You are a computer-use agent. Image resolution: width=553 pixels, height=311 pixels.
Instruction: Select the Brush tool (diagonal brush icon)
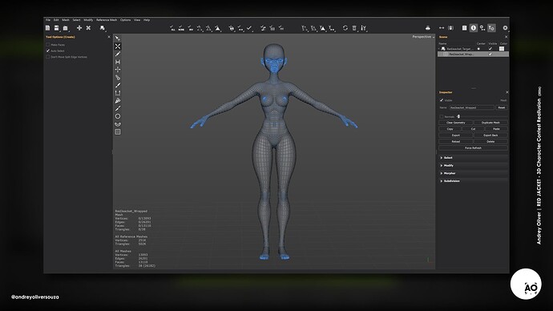coord(118,85)
